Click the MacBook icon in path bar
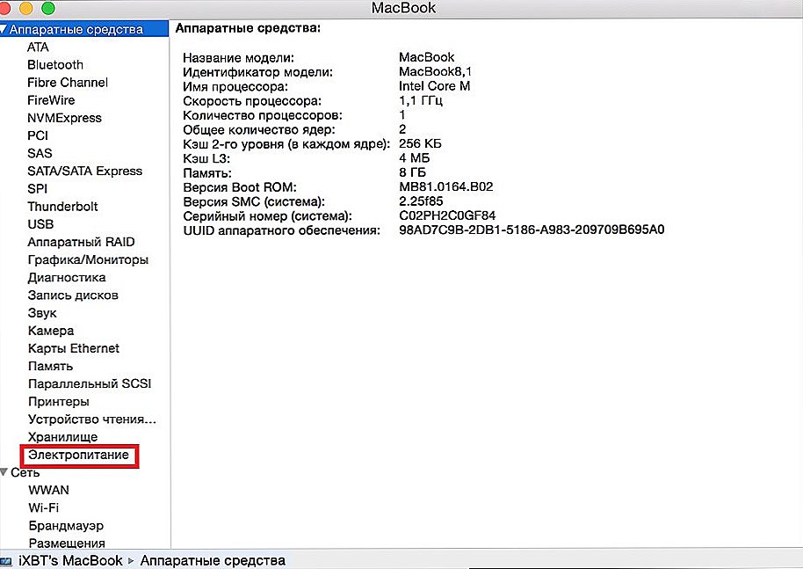The width and height of the screenshot is (803, 569). [x=8, y=560]
